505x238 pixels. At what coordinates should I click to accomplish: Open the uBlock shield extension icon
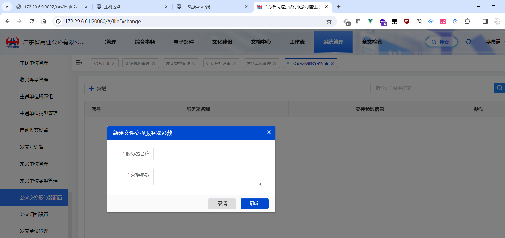point(406,21)
